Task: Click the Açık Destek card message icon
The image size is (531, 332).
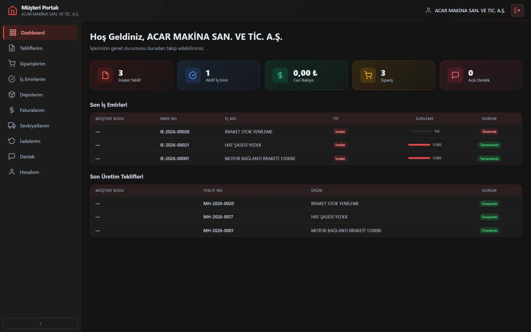Action: pos(455,75)
